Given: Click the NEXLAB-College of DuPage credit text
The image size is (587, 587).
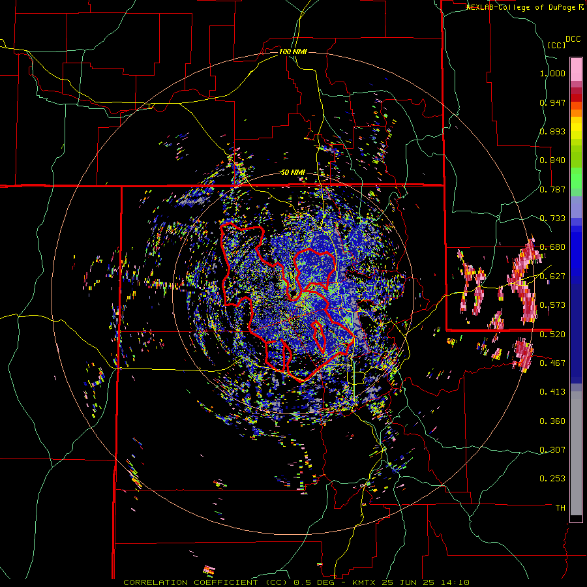Looking at the screenshot, I should [x=520, y=7].
